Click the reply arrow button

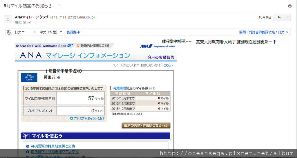tap(279, 17)
